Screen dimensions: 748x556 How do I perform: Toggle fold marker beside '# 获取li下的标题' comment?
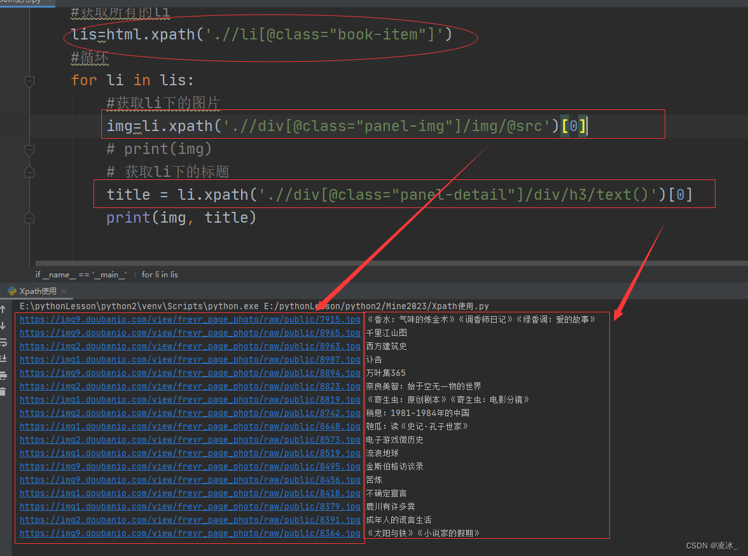(x=29, y=172)
